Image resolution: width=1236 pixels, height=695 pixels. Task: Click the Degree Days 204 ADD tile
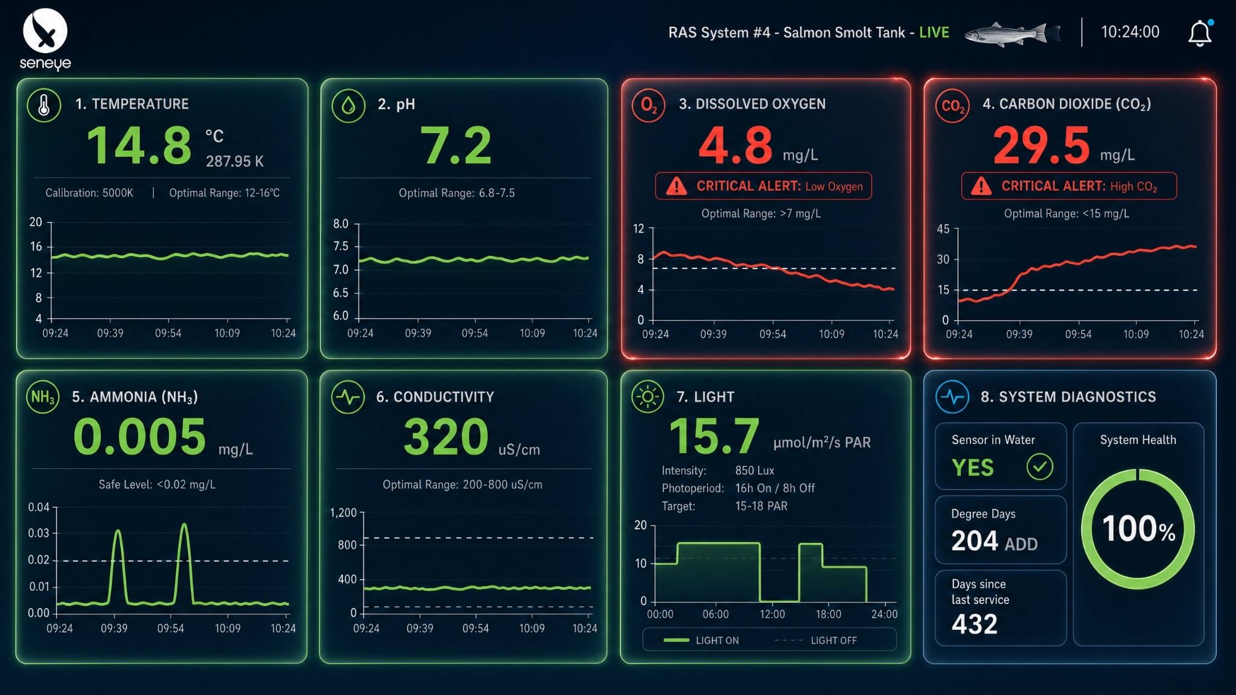[1001, 530]
